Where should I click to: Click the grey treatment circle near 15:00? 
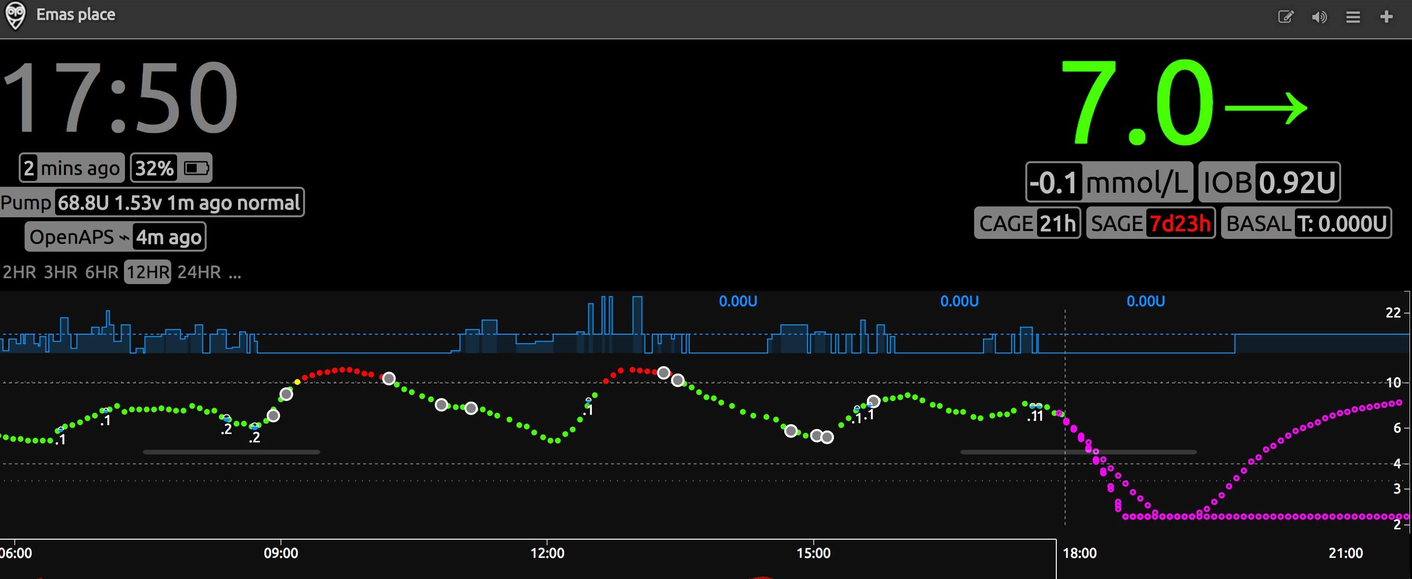(x=816, y=436)
